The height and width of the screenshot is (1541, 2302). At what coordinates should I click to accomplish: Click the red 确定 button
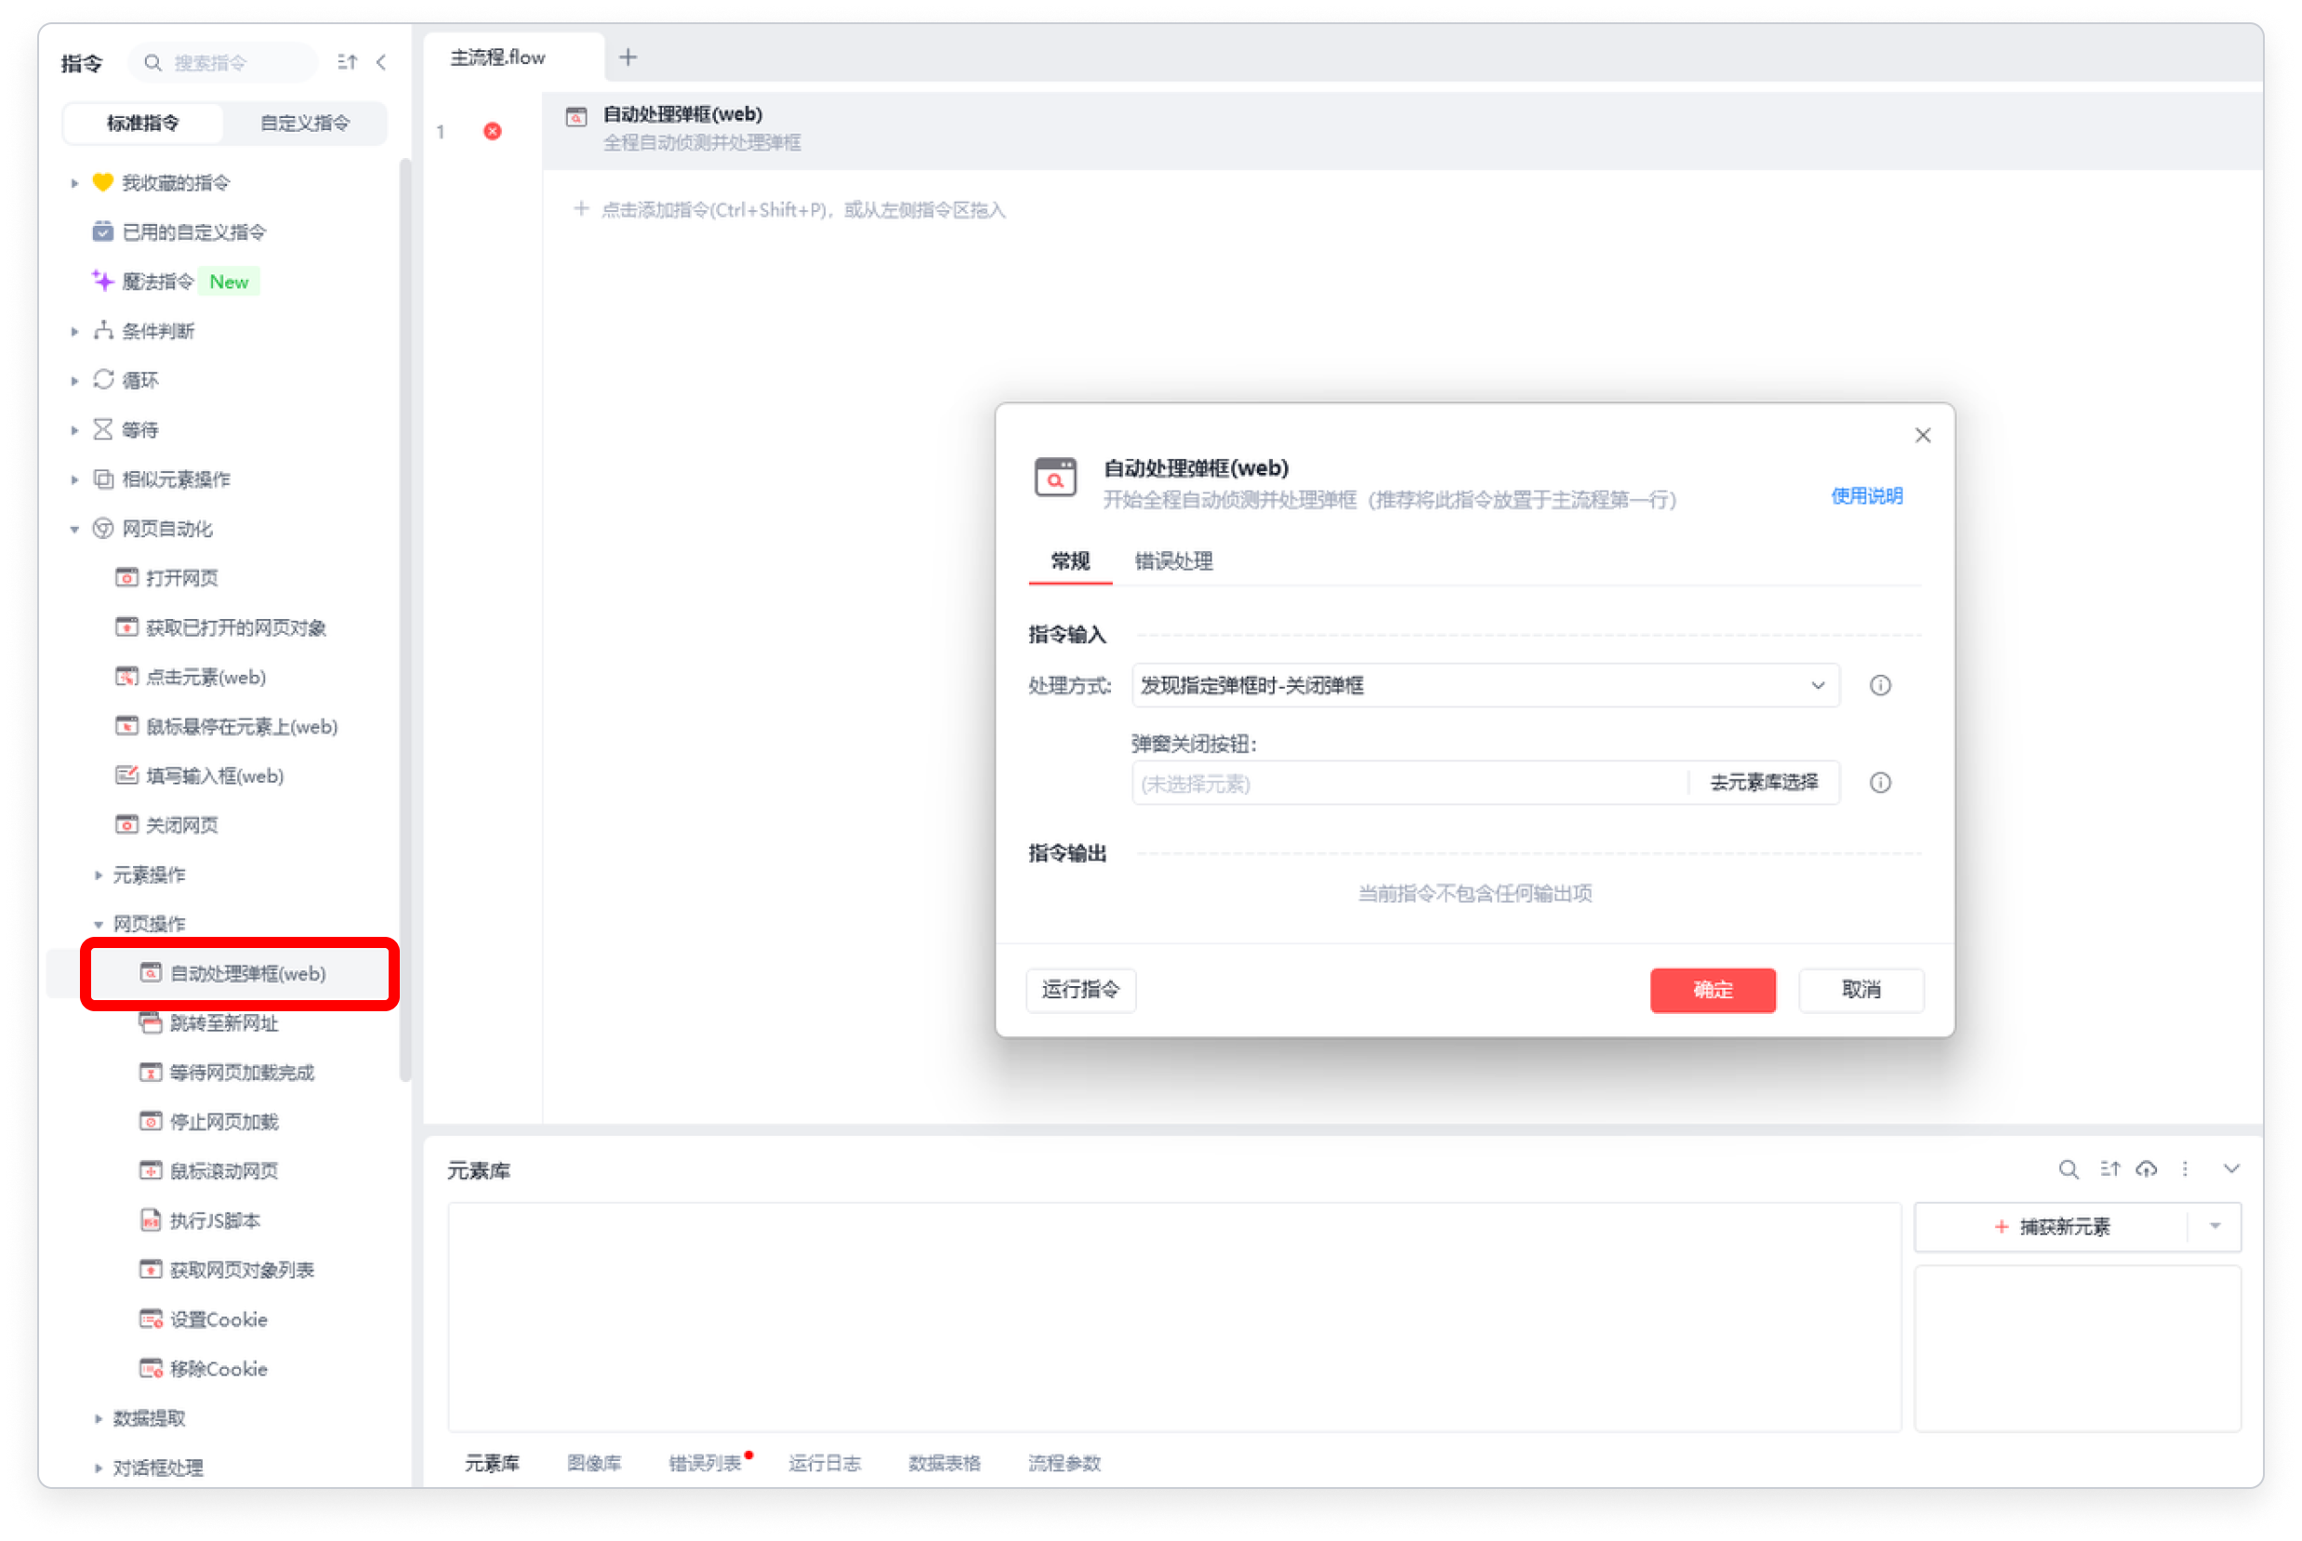coord(1713,991)
